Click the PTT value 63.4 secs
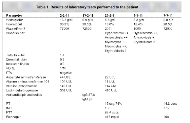 point(112,113)
